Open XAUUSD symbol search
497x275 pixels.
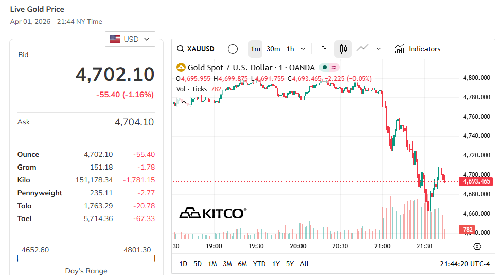(196, 49)
